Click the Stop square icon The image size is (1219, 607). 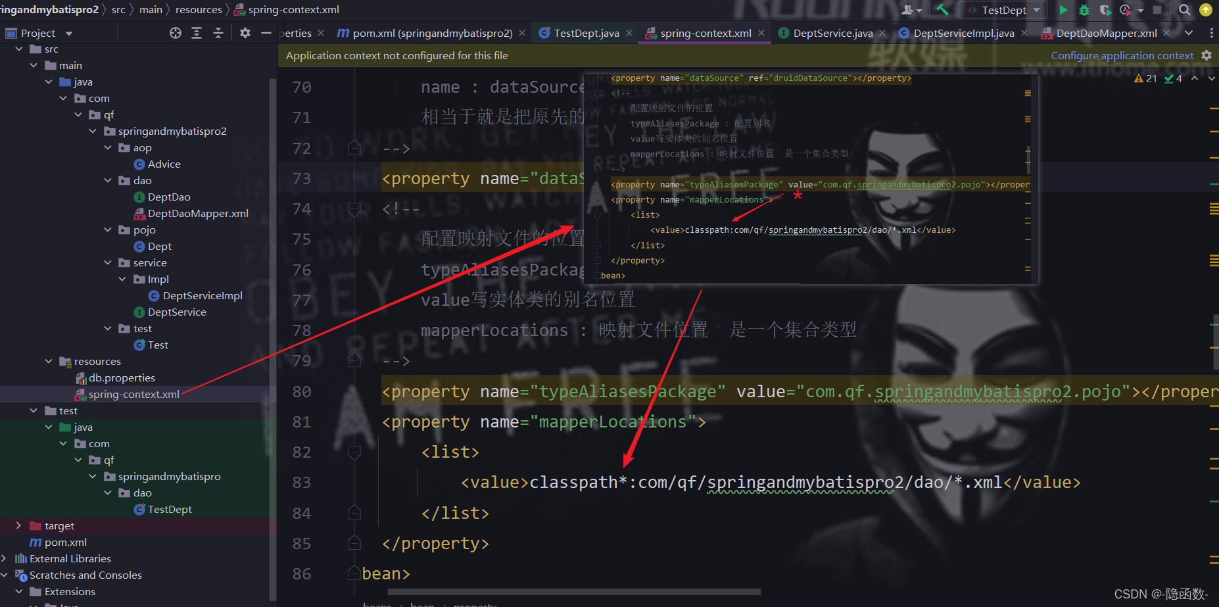tap(1158, 10)
